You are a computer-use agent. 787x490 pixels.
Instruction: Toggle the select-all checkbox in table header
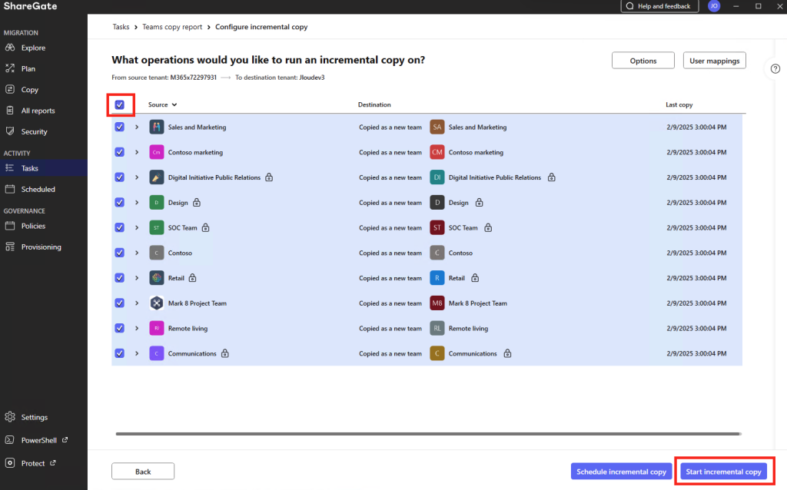coord(119,104)
